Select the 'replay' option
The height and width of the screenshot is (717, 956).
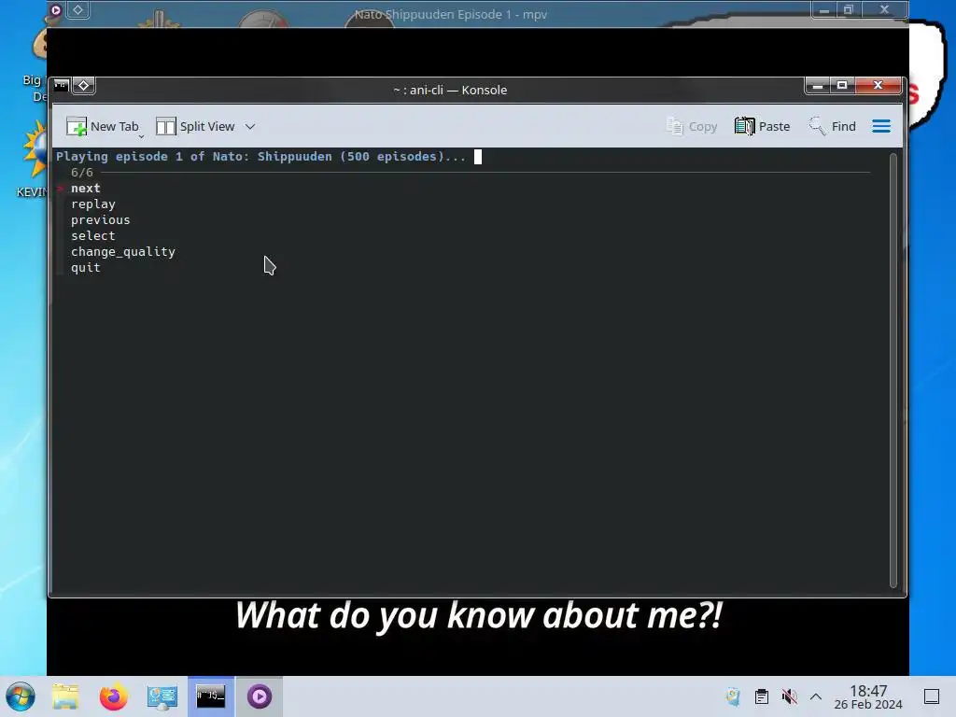pos(93,204)
